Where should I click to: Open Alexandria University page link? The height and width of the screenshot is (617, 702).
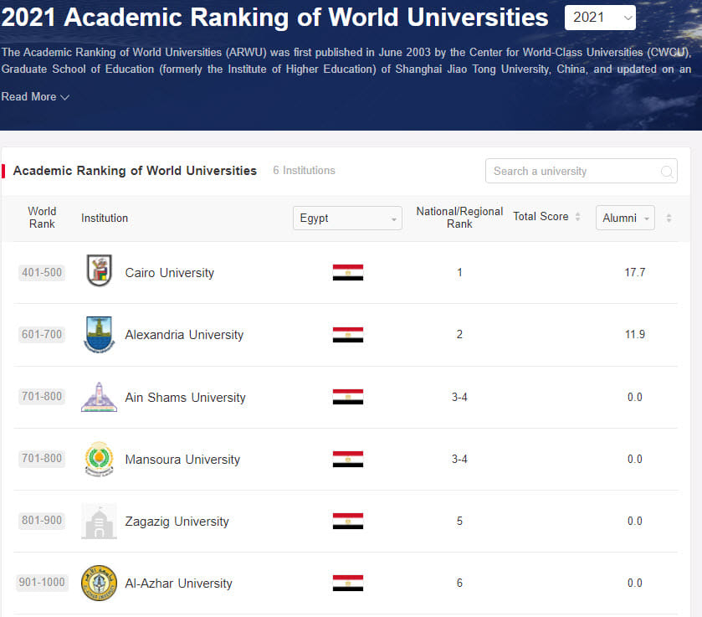(x=184, y=335)
